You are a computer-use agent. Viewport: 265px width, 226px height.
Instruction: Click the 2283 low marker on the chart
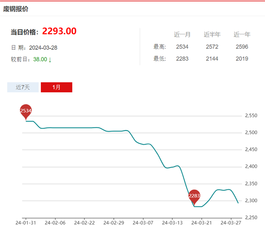[194, 197]
